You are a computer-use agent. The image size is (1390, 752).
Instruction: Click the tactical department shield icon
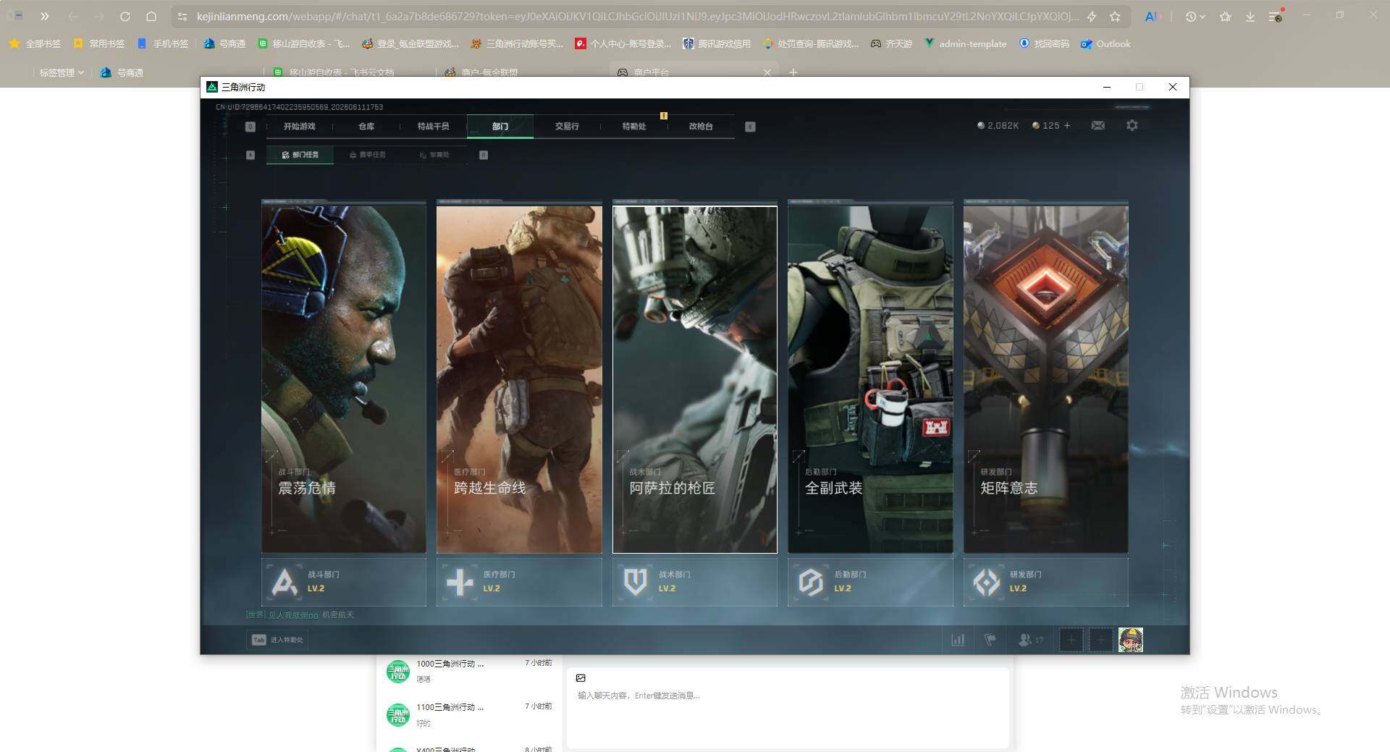tap(635, 582)
